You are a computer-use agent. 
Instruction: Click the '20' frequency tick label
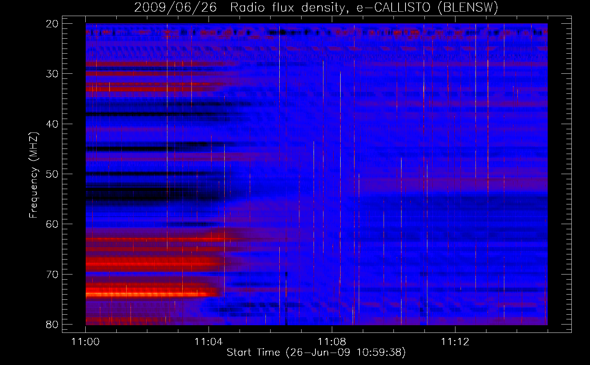tap(53, 24)
